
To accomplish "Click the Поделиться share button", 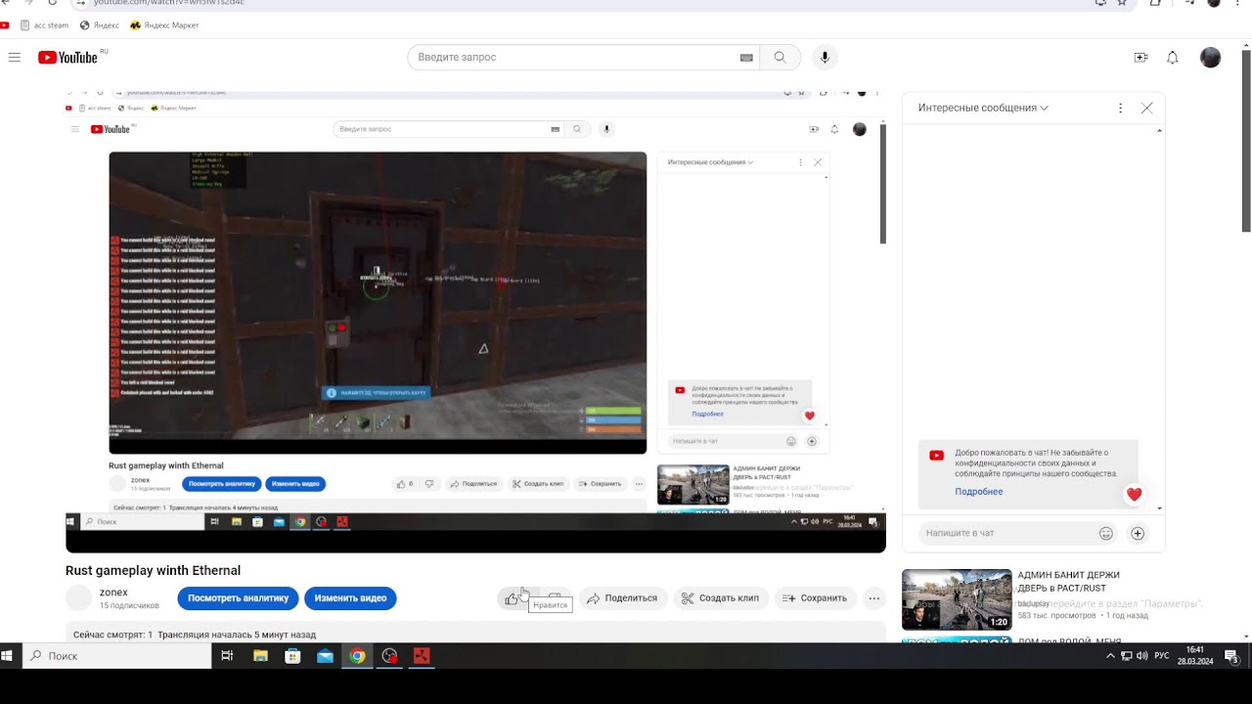I will click(622, 598).
